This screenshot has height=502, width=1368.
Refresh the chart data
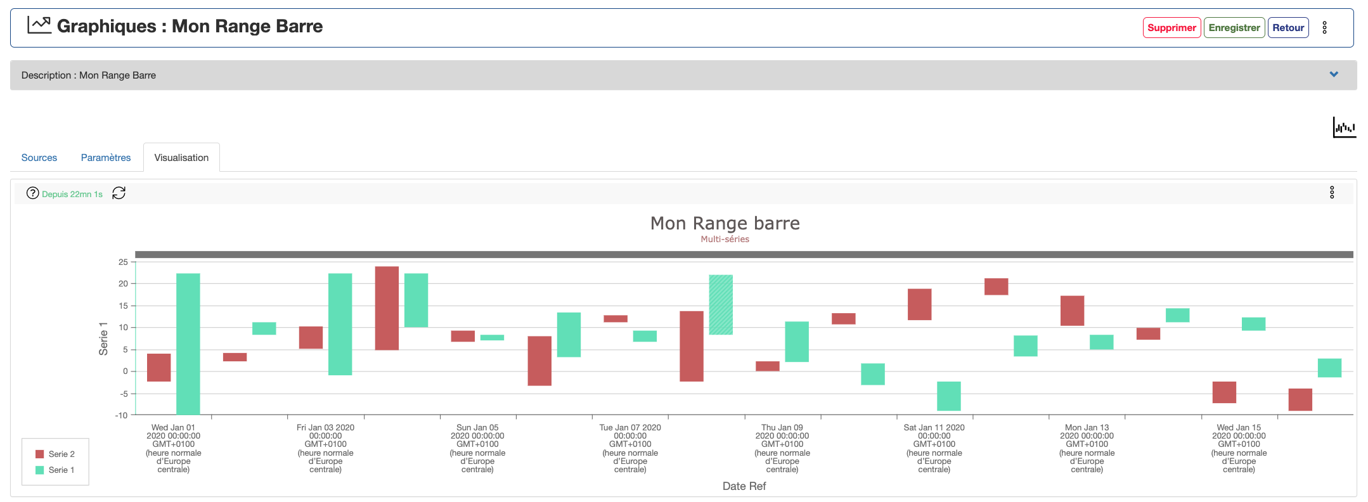pyautogui.click(x=119, y=193)
